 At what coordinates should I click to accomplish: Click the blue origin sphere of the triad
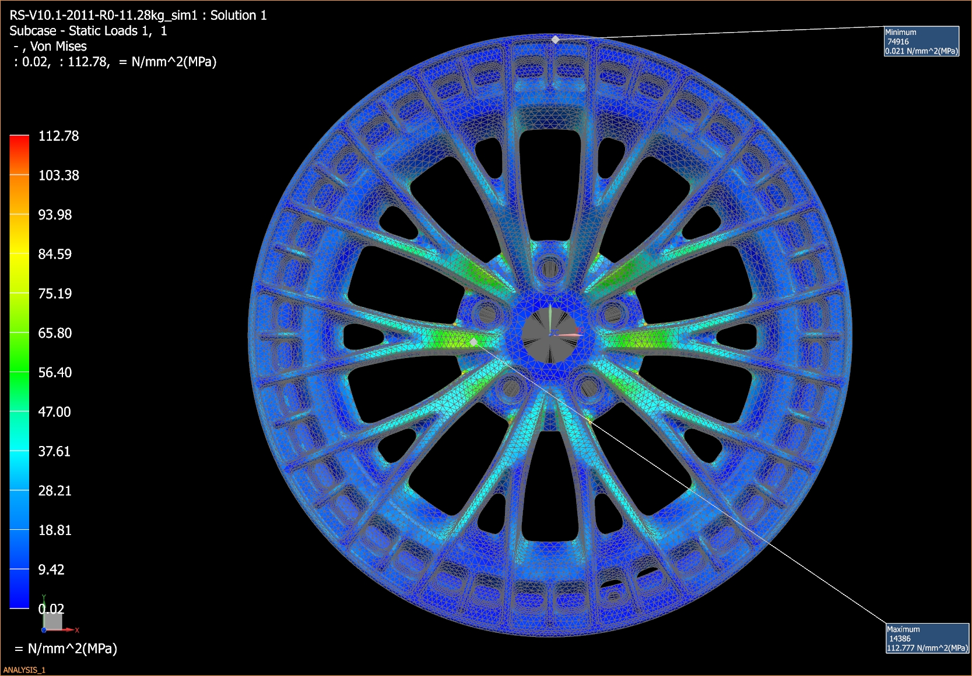[x=44, y=630]
